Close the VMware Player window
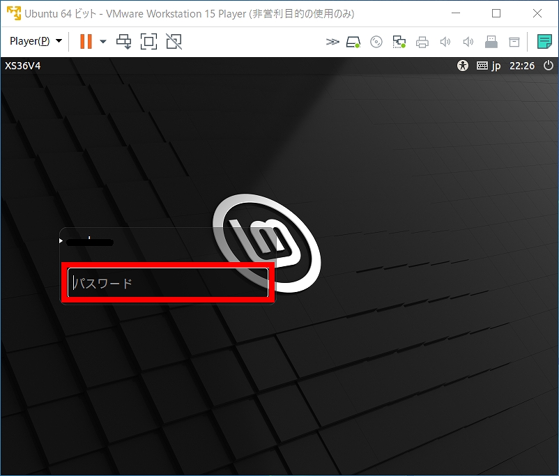Screen dimensions: 559x476 point(537,13)
